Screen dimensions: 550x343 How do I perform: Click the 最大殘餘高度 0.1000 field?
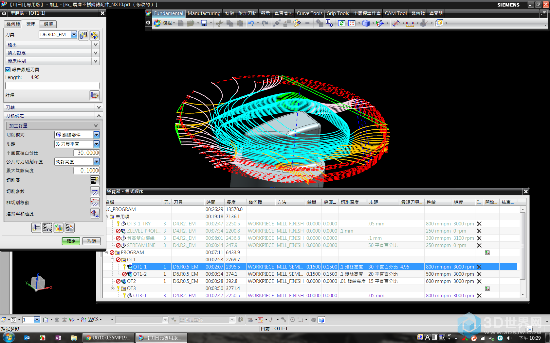pos(87,171)
